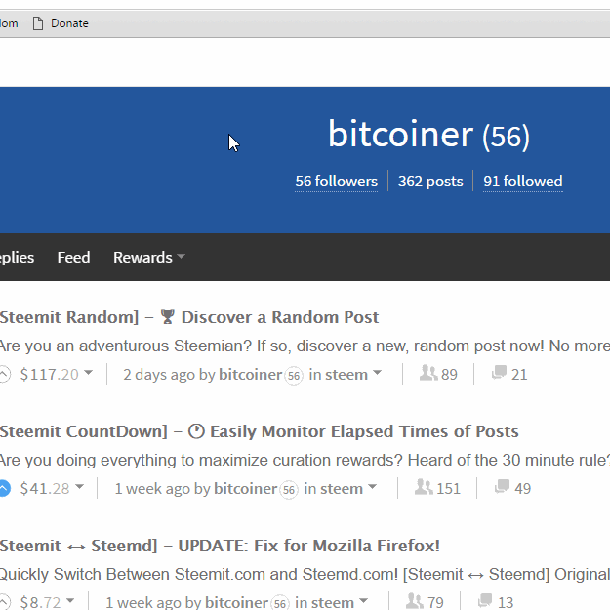Remove upvote on the Steemit CountDown post
Screen dimensions: 610x610
click(4, 488)
